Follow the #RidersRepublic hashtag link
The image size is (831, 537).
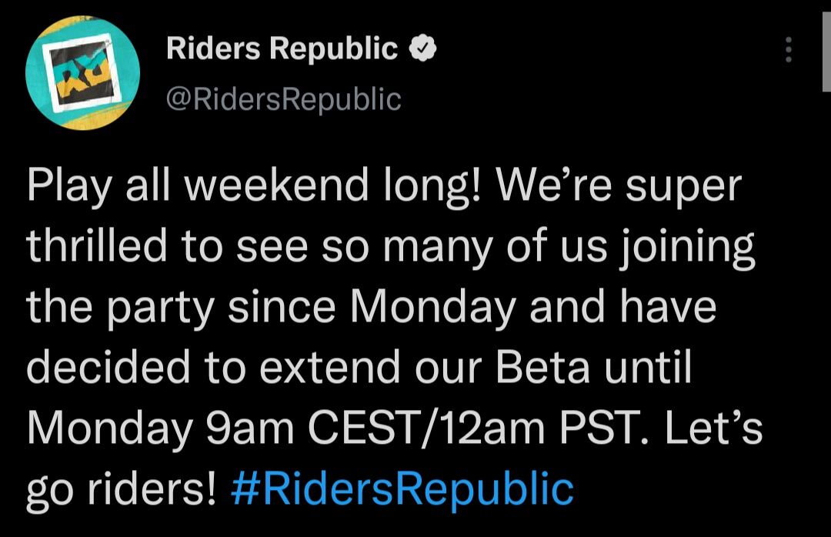point(402,489)
